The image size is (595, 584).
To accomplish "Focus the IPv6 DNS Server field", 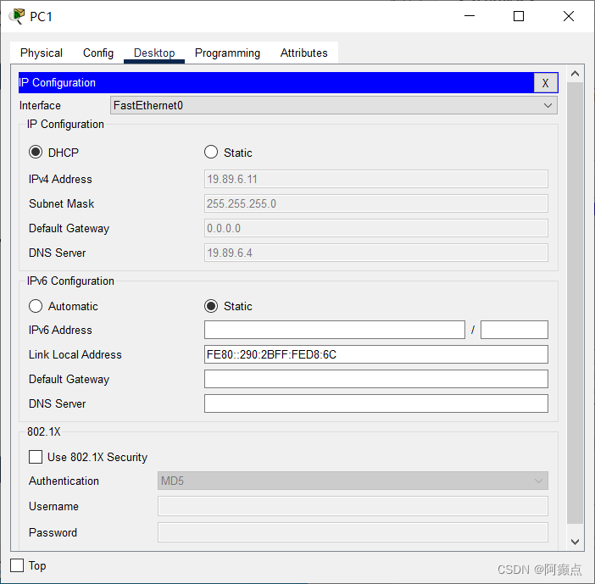I will tap(376, 403).
